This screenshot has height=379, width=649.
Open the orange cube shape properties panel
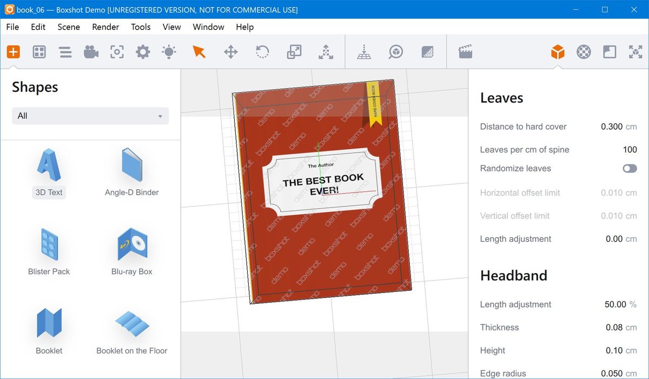558,52
